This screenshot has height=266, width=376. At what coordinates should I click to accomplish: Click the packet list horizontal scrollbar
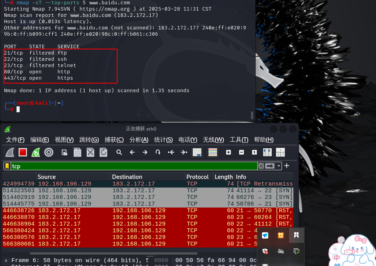[114, 253]
